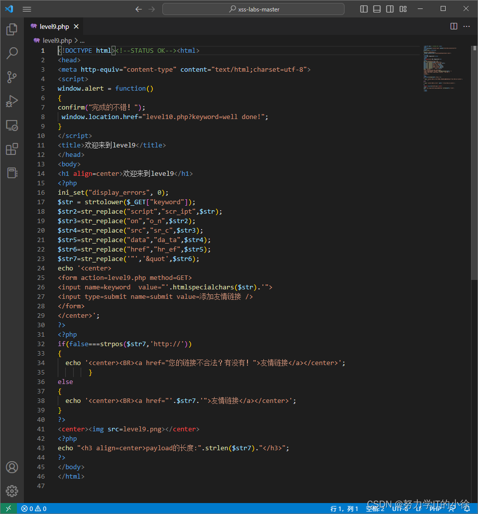Image resolution: width=478 pixels, height=514 pixels.
Task: Change file encoding UTF-8
Action: [x=400, y=509]
